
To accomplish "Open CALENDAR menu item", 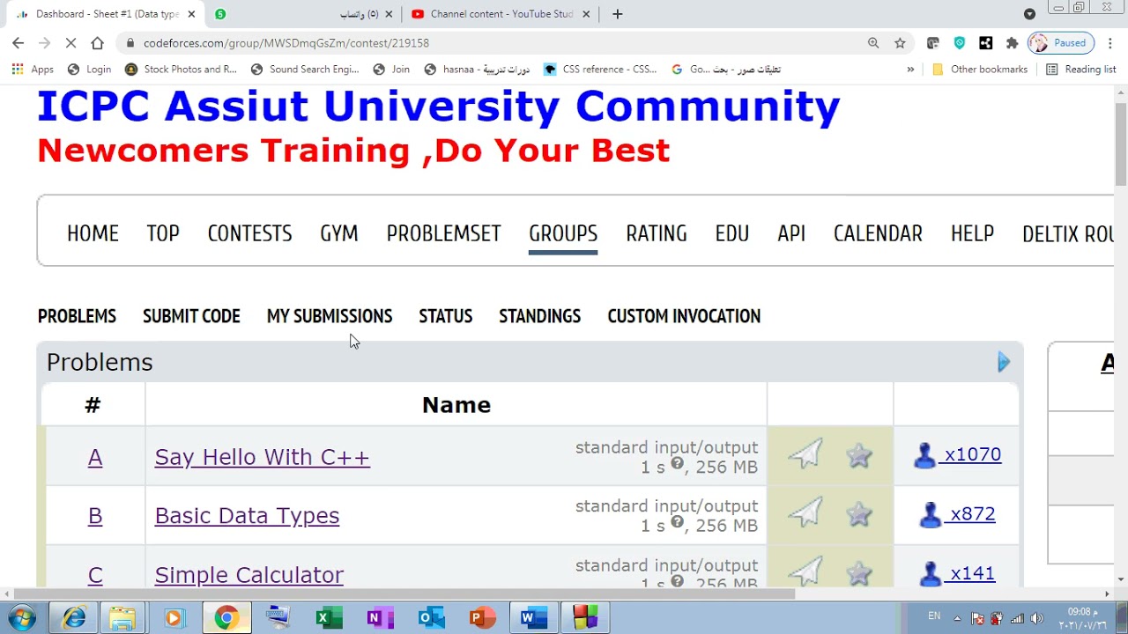I will click(878, 233).
